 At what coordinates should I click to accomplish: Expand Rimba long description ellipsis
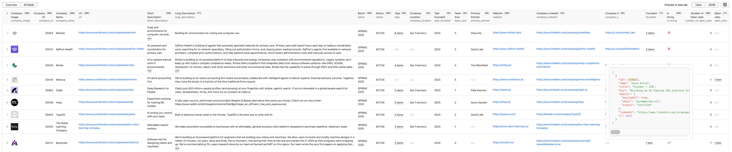(x=177, y=71)
